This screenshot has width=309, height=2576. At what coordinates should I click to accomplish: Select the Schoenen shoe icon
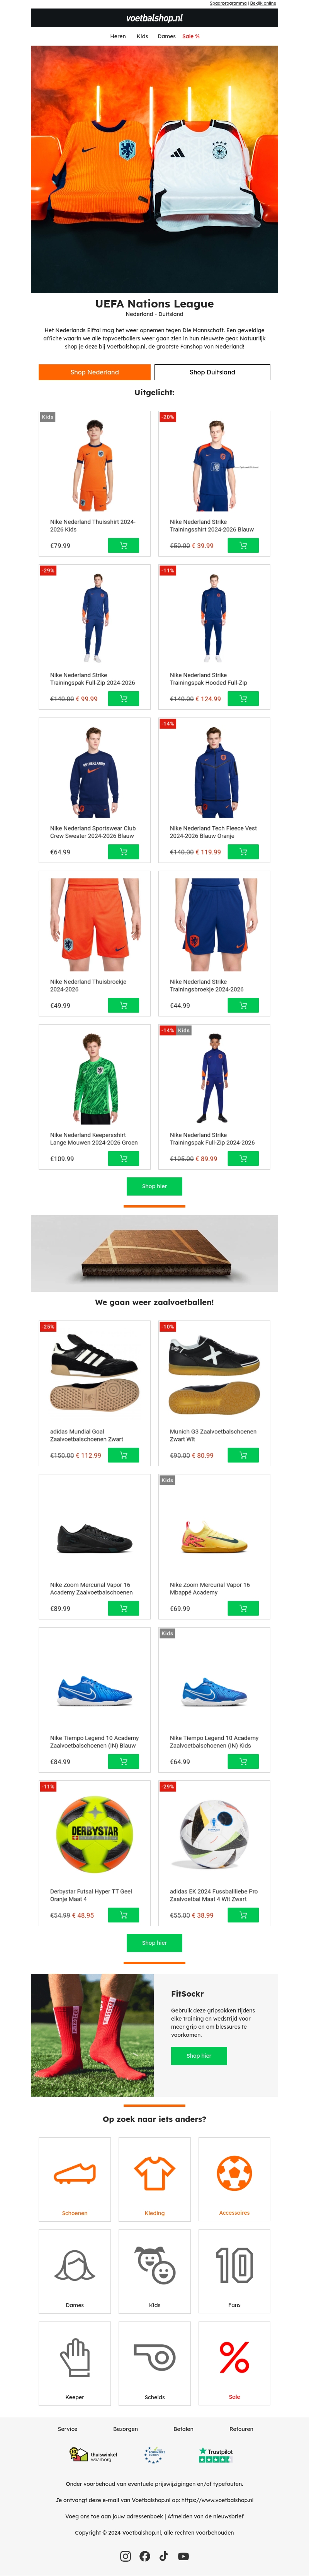[75, 2172]
